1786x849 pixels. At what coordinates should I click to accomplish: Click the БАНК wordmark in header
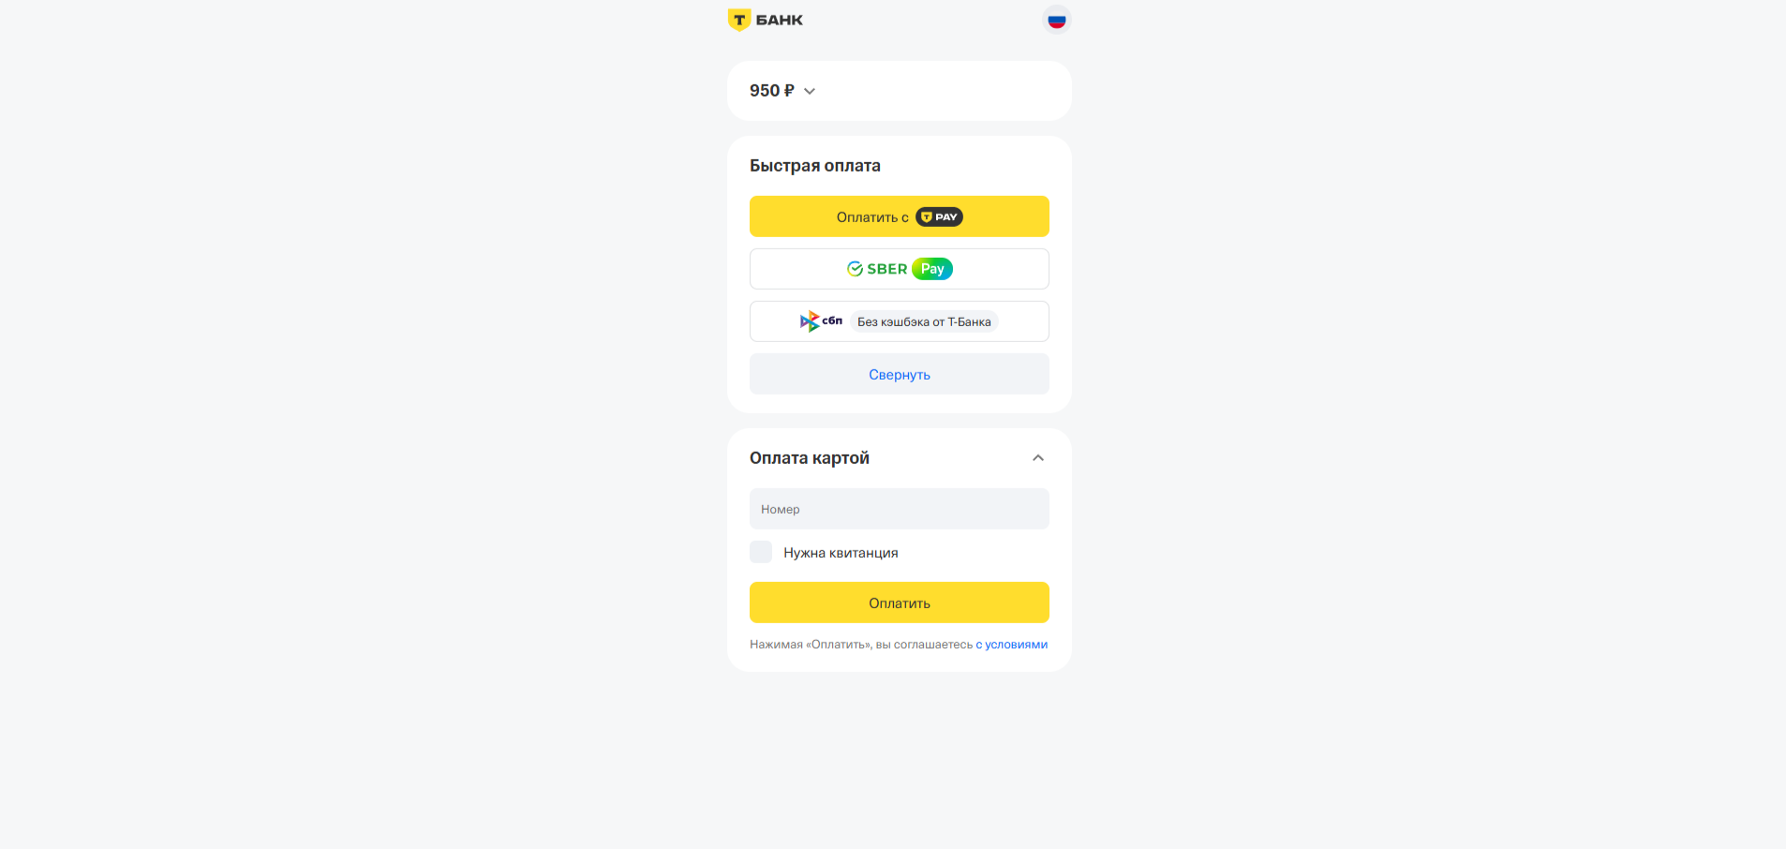[x=780, y=20]
